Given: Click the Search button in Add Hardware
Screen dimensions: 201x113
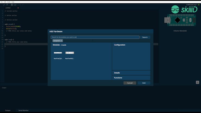Looking at the screenshot, I should tap(145, 37).
